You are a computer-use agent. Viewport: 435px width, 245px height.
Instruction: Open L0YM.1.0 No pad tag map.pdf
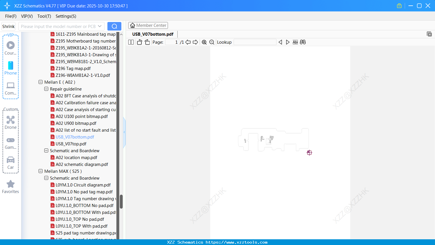pos(84,192)
